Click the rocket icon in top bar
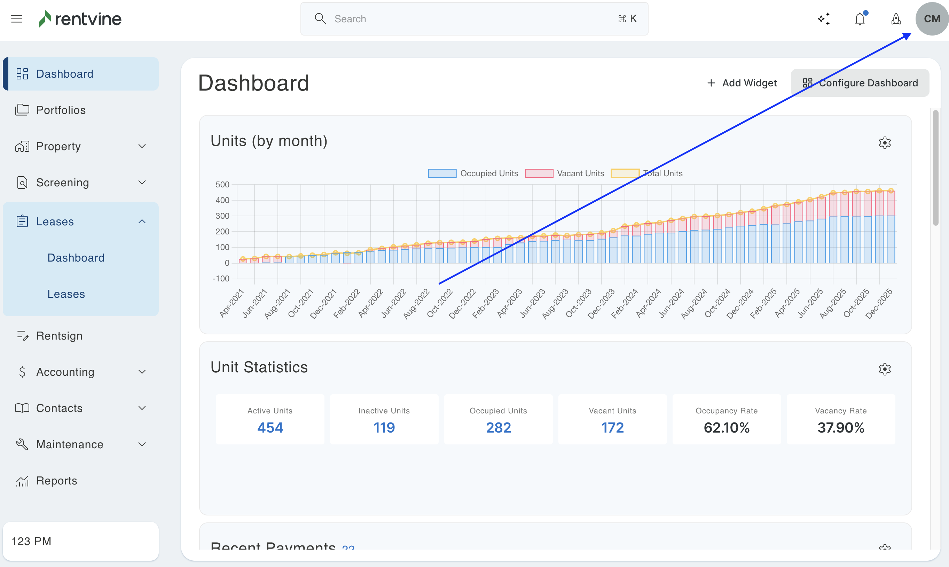The width and height of the screenshot is (949, 567). pos(896,19)
